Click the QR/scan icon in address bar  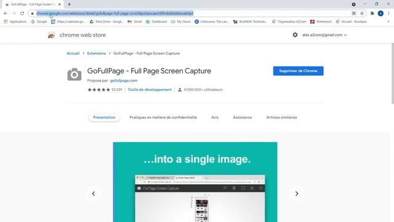tap(354, 14)
